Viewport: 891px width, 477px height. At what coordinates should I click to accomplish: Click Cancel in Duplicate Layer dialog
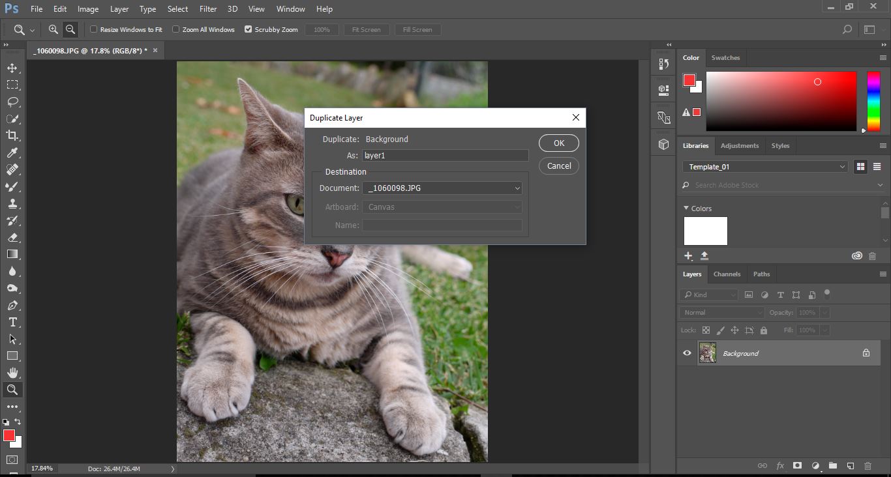[x=559, y=166]
